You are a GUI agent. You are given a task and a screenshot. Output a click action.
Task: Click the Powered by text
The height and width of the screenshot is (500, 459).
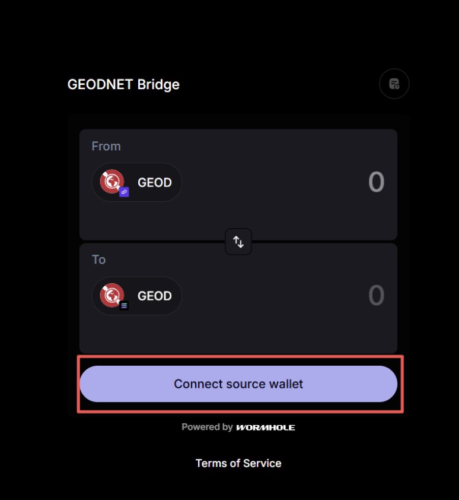pos(206,427)
